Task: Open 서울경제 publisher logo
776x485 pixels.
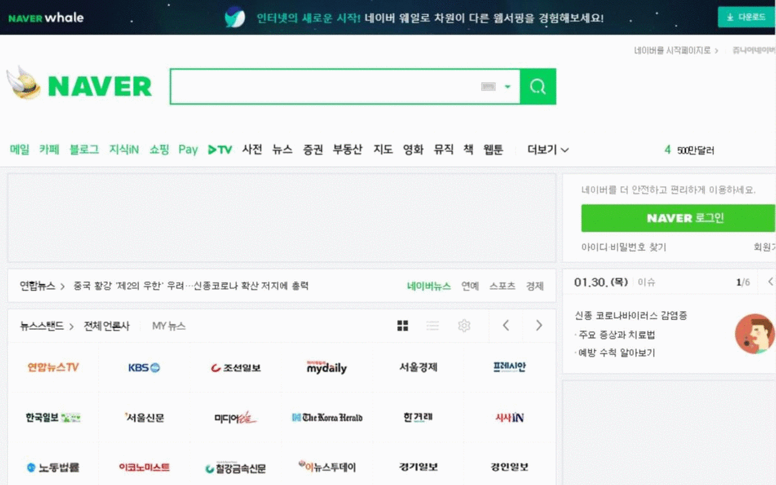Action: point(418,367)
